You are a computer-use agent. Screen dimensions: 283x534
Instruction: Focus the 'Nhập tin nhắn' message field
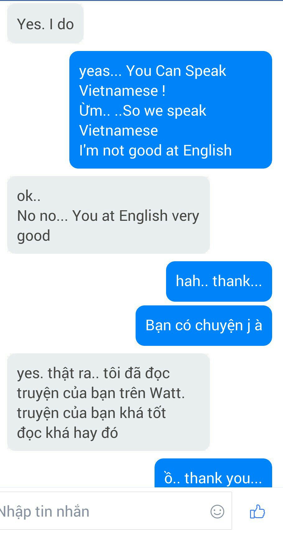(x=116, y=511)
